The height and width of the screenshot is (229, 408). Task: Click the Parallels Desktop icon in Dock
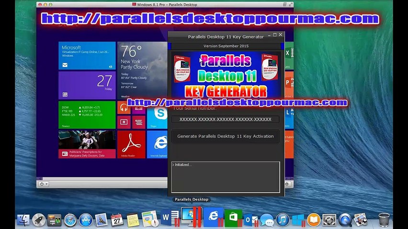point(192,217)
